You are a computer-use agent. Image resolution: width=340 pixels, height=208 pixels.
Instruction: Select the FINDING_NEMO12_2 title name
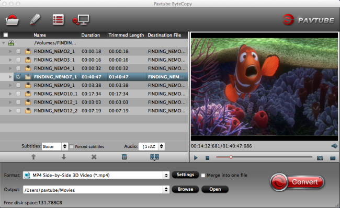tap(56, 111)
